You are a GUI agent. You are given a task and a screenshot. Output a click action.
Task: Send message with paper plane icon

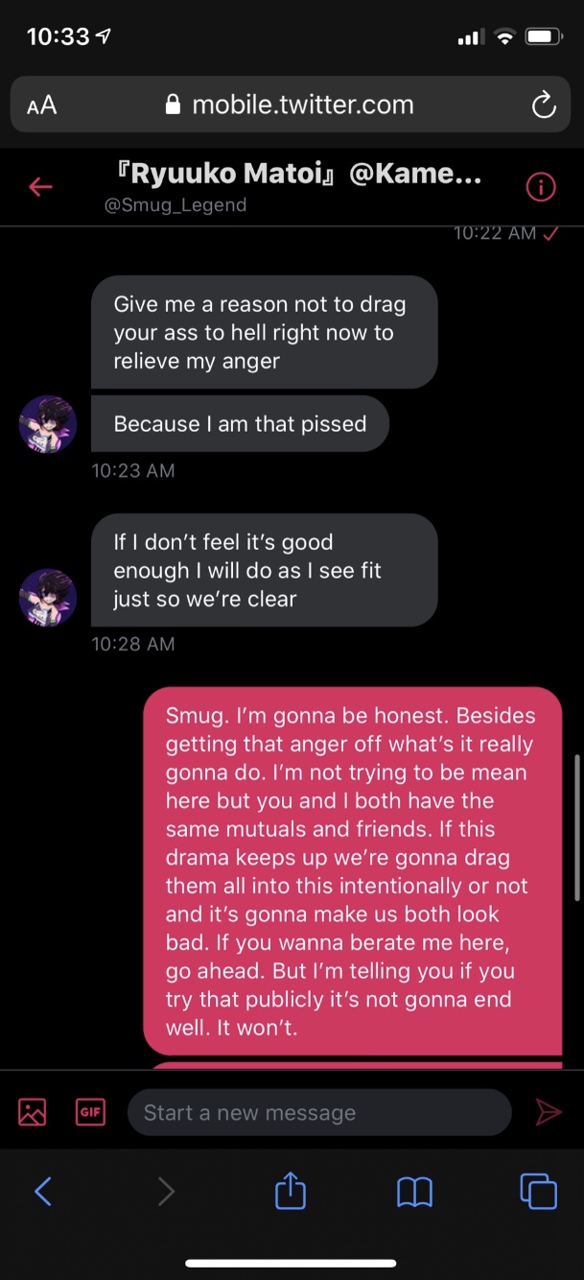(549, 1112)
